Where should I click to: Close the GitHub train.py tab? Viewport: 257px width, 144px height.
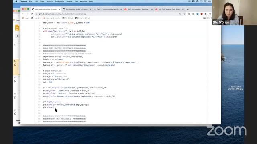click(59, 10)
